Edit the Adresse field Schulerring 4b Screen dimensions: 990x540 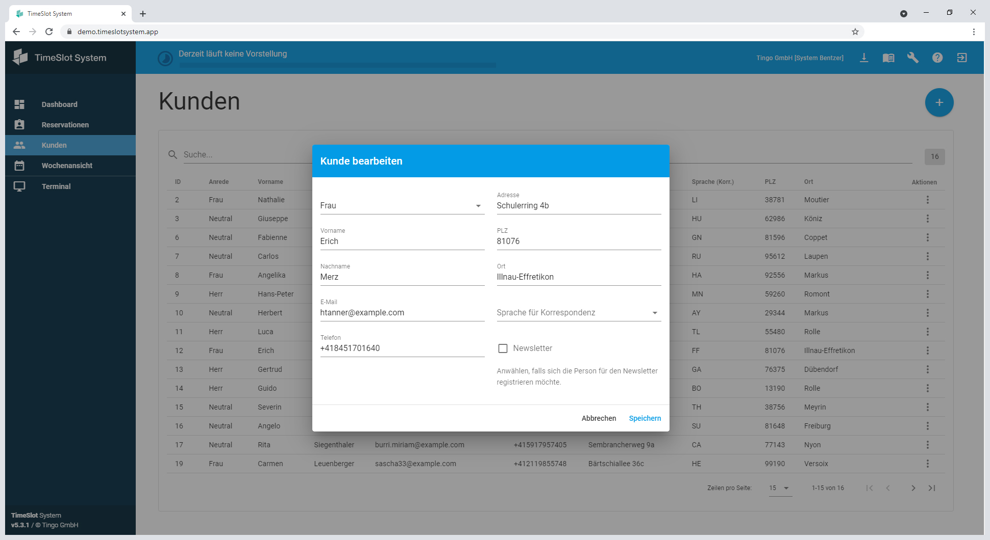[x=579, y=206]
